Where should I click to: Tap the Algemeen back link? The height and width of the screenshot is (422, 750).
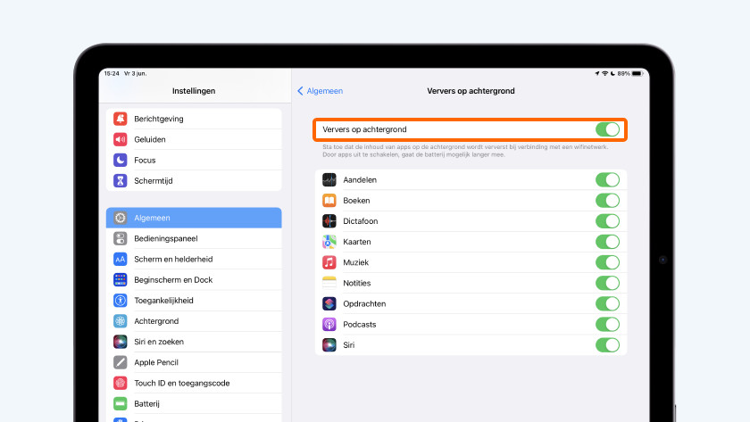click(324, 91)
